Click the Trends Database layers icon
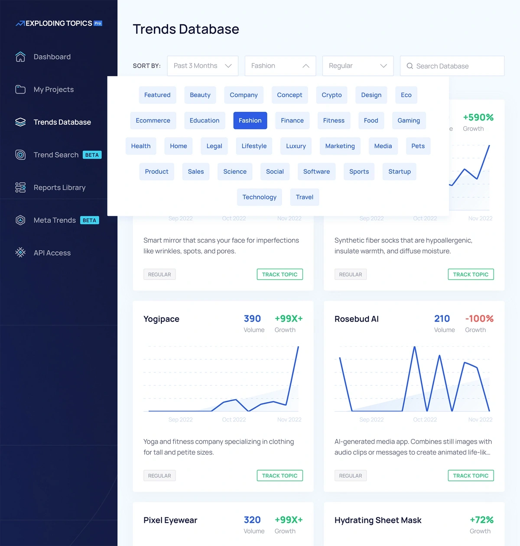 click(20, 122)
